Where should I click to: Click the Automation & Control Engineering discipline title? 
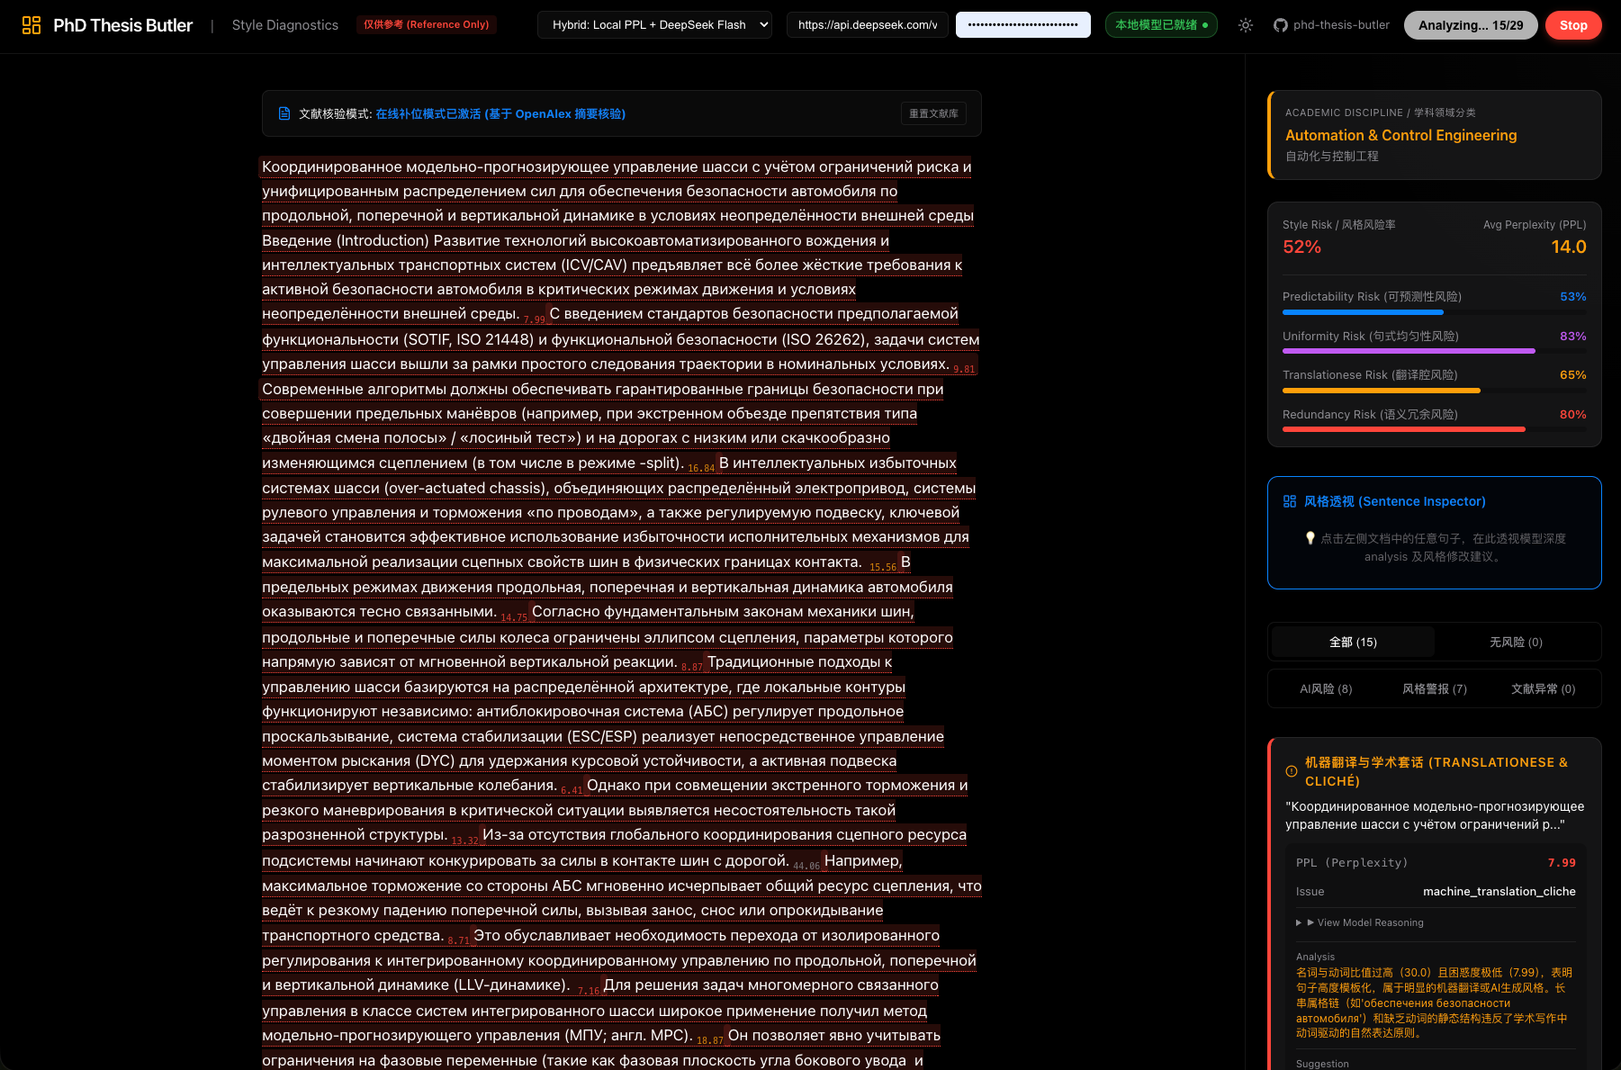click(x=1400, y=135)
